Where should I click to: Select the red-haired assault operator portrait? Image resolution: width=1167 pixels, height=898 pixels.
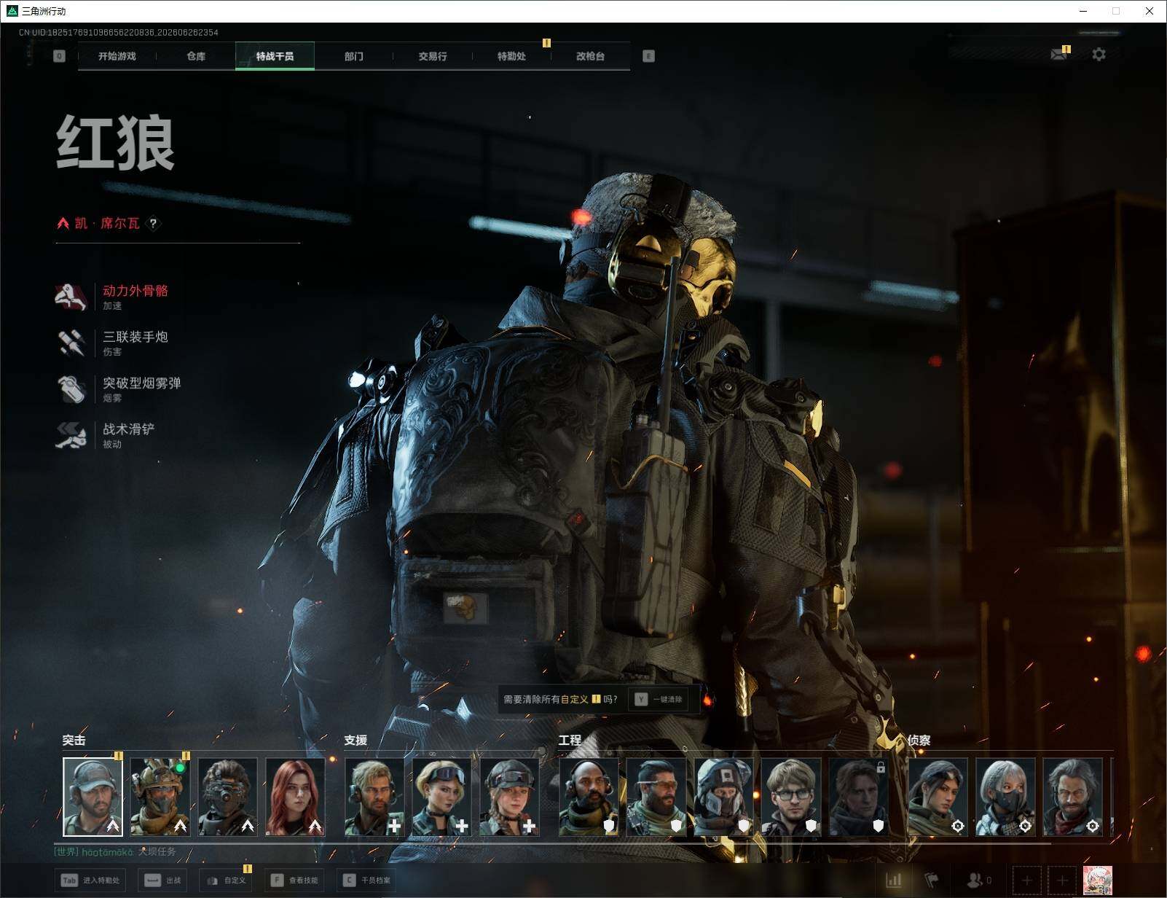(295, 797)
